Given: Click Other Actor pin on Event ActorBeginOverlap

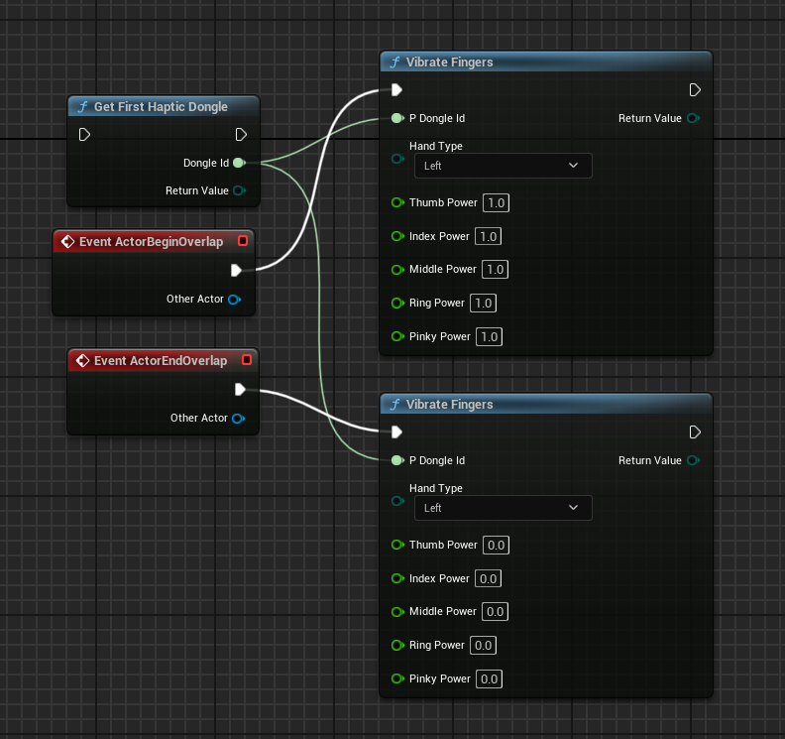Looking at the screenshot, I should pyautogui.click(x=234, y=299).
